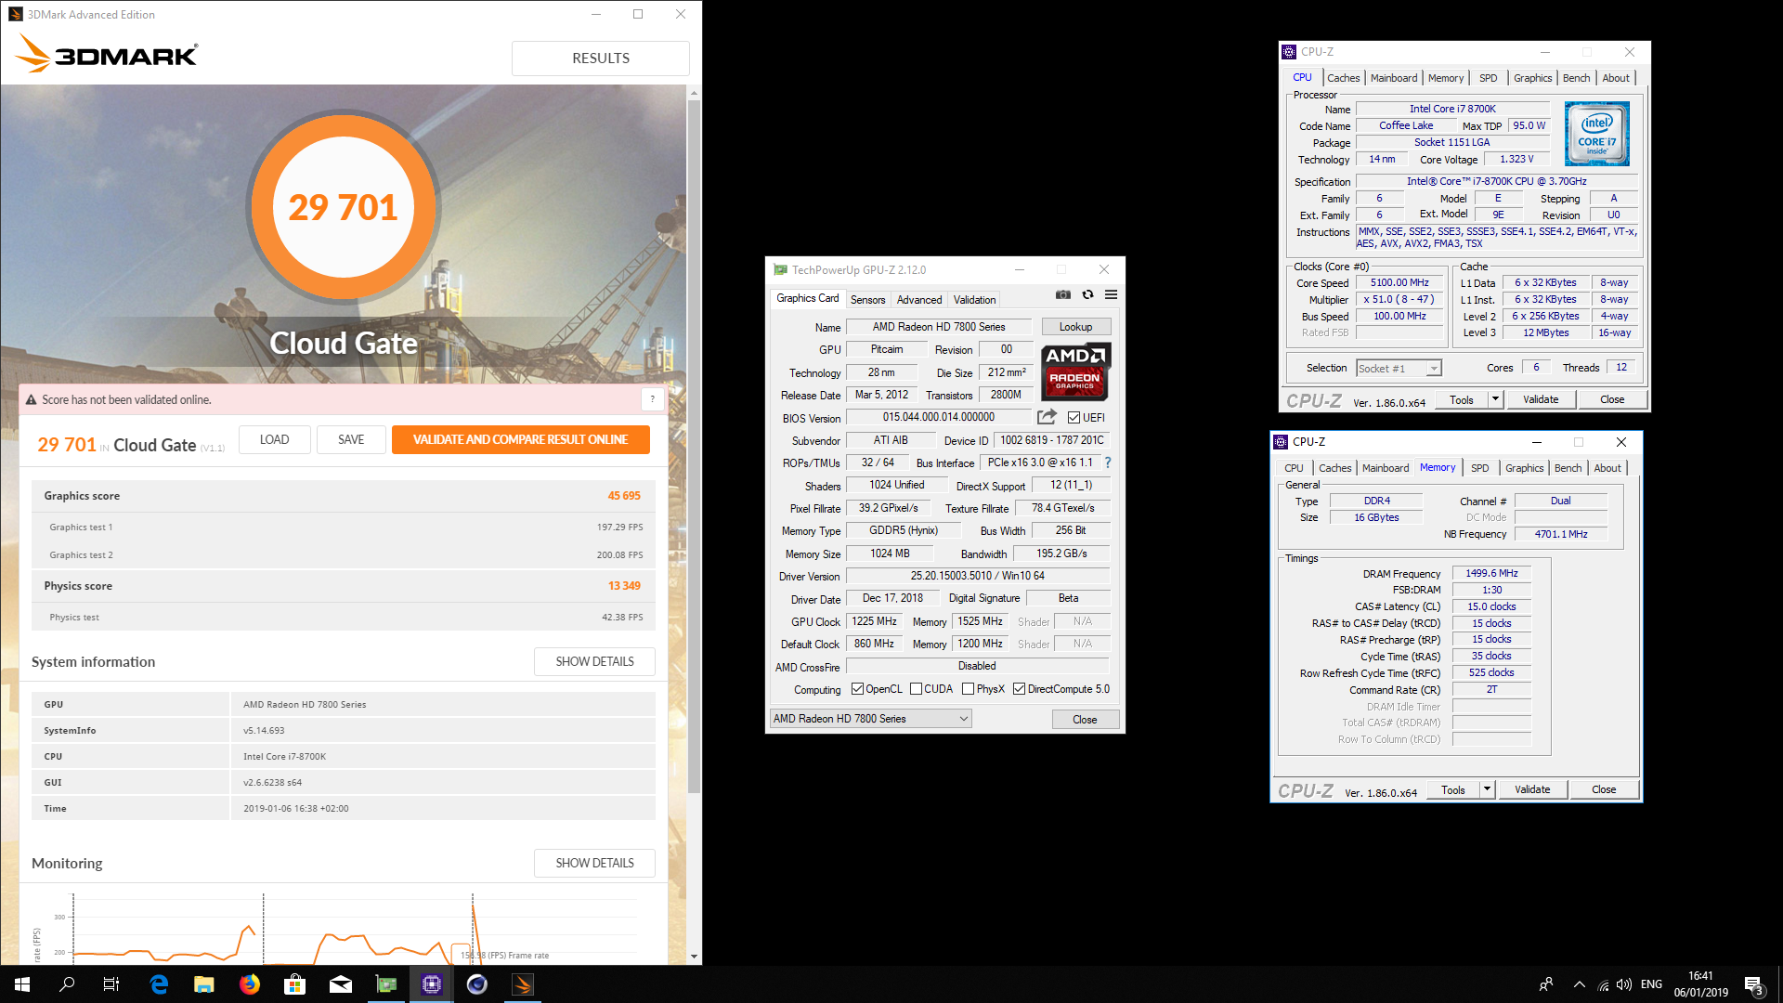Click the GPU-Z refresh icon
Image resolution: width=1783 pixels, height=1003 pixels.
pyautogui.click(x=1087, y=295)
